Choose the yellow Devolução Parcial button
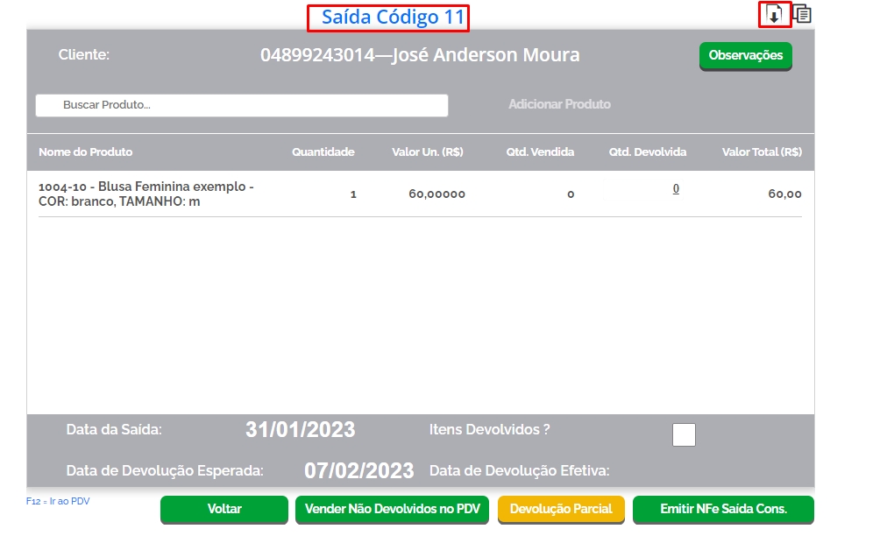This screenshot has height=543, width=887. [x=561, y=509]
